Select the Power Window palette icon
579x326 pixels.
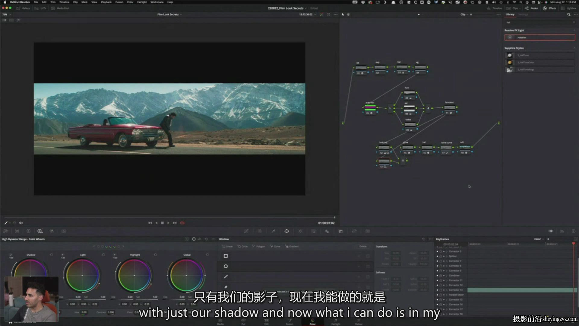coord(286,231)
